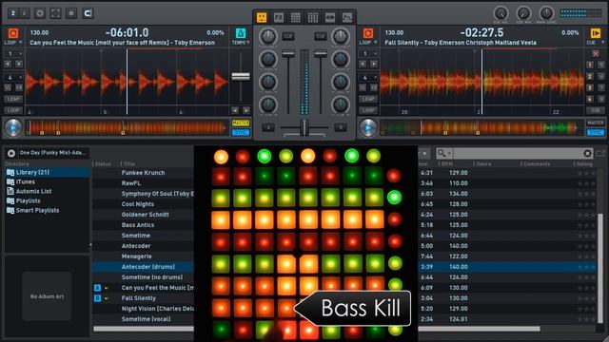Click deck A orange loop mode icon

coord(13,33)
